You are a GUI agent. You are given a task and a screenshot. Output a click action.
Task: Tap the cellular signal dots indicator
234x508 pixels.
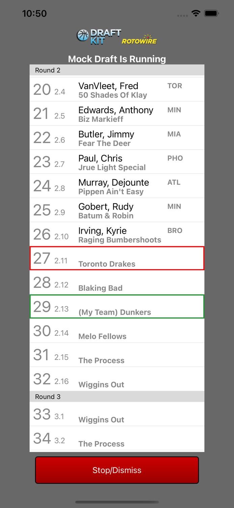click(182, 15)
